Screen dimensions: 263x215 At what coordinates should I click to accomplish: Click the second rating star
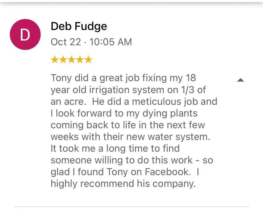tap(63, 60)
